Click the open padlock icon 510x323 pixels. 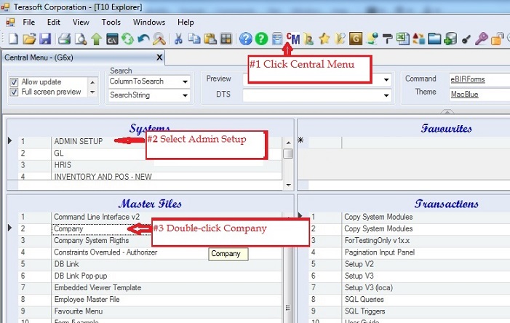(x=498, y=39)
